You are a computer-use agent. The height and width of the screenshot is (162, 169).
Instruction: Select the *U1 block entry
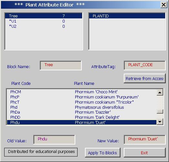(44, 21)
